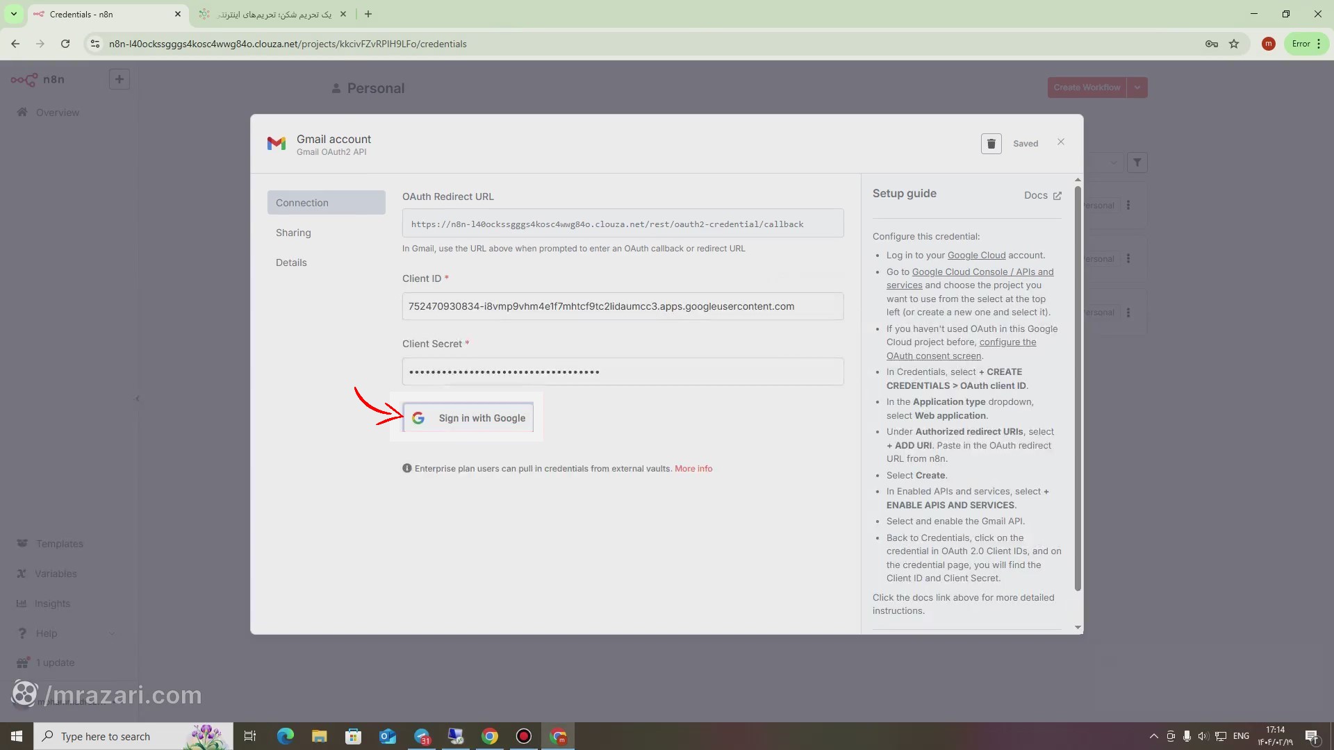Click inside the Client ID input field
The width and height of the screenshot is (1334, 750).
623,306
